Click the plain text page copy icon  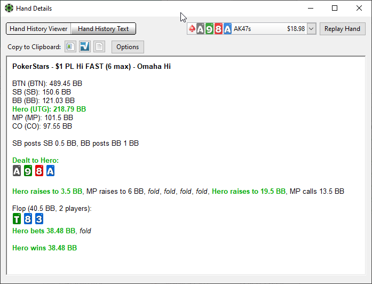99,47
